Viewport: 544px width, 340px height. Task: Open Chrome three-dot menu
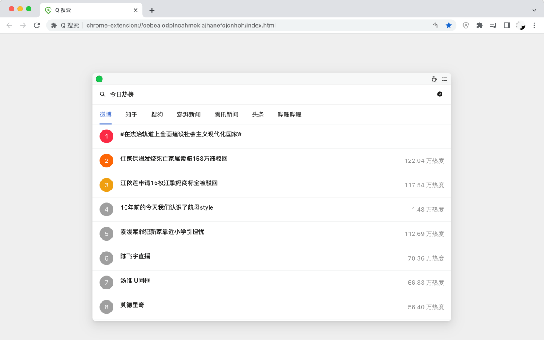(x=534, y=25)
